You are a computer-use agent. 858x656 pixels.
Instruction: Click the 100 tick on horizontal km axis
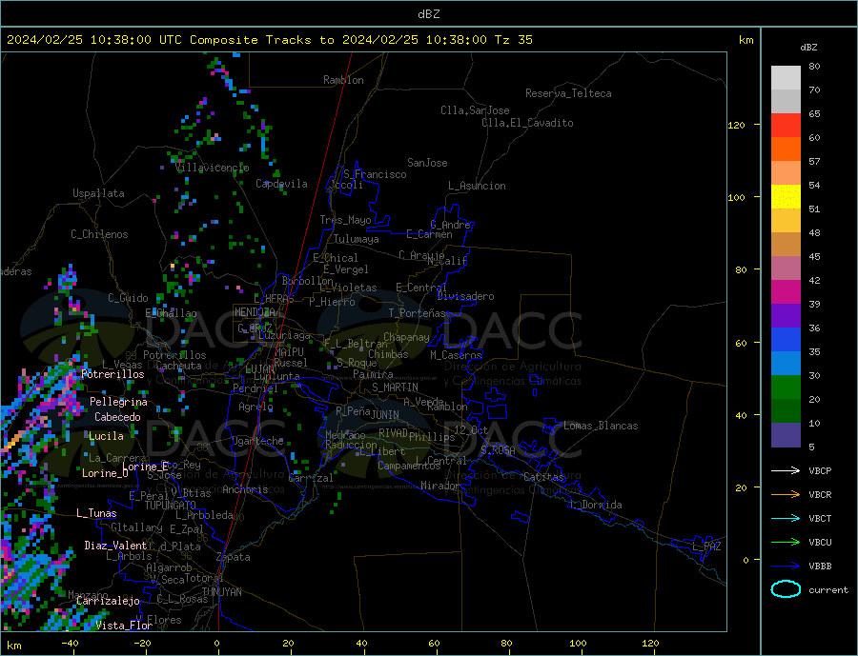click(578, 643)
